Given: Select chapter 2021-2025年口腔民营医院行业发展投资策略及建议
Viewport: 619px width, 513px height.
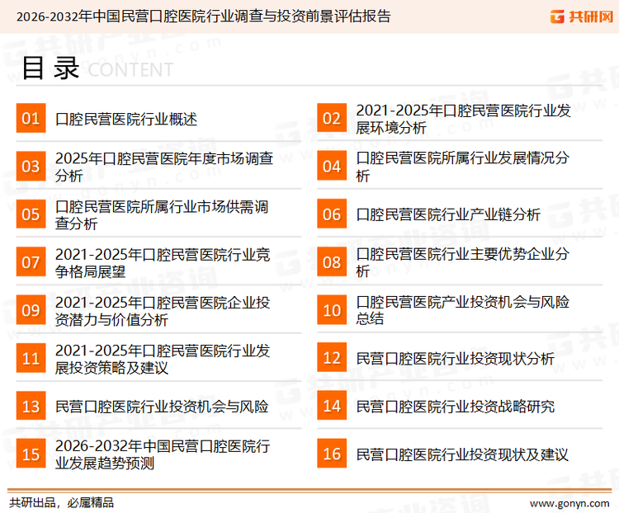Looking at the screenshot, I should point(163,359).
